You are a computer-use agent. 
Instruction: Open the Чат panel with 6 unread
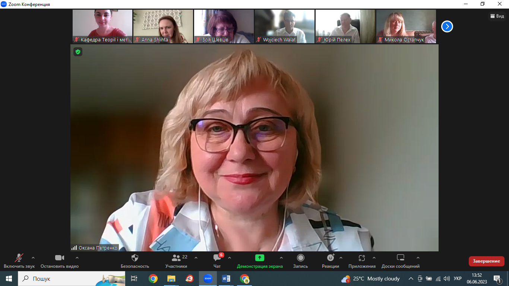pyautogui.click(x=217, y=261)
